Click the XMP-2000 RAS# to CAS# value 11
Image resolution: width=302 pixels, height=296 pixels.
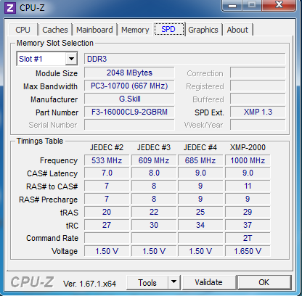248,186
